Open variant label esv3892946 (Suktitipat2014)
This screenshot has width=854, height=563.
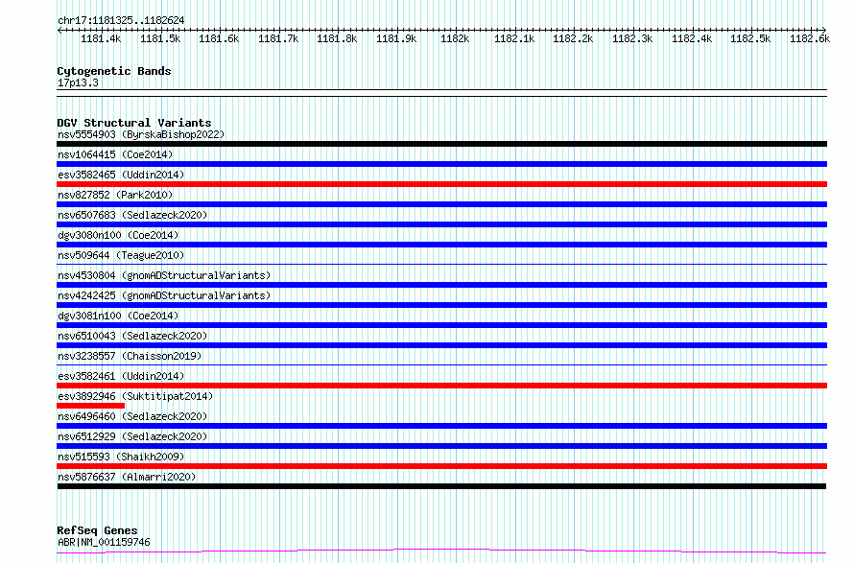tap(135, 396)
